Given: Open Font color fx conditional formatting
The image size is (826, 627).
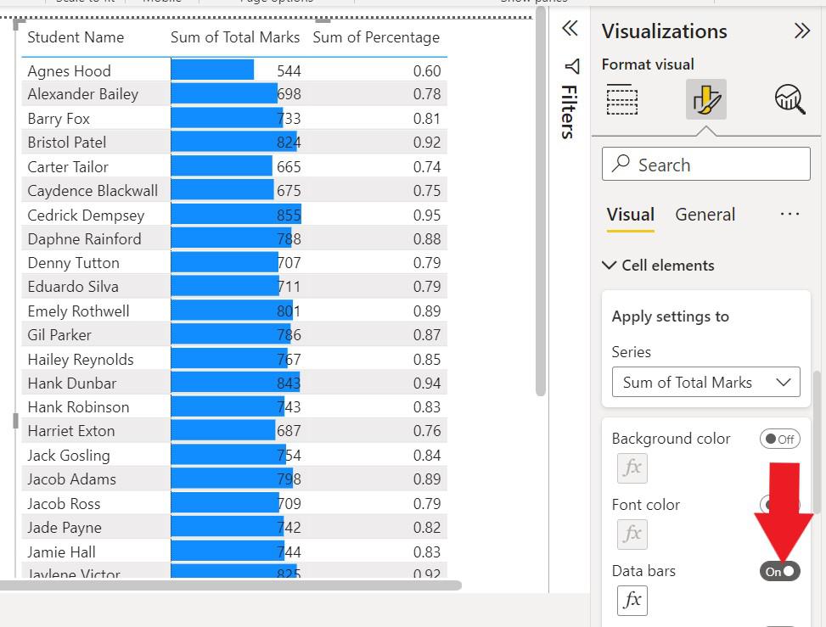Looking at the screenshot, I should [x=632, y=534].
